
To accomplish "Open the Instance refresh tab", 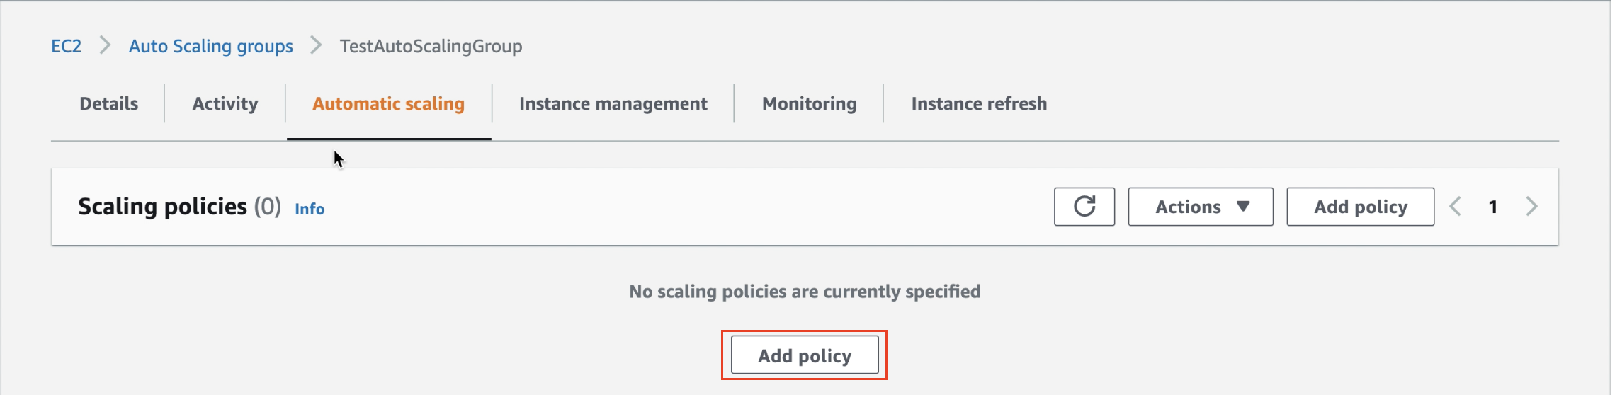I will tap(979, 104).
